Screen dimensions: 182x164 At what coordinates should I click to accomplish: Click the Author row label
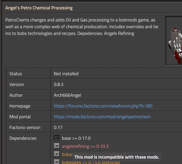[x=16, y=95]
